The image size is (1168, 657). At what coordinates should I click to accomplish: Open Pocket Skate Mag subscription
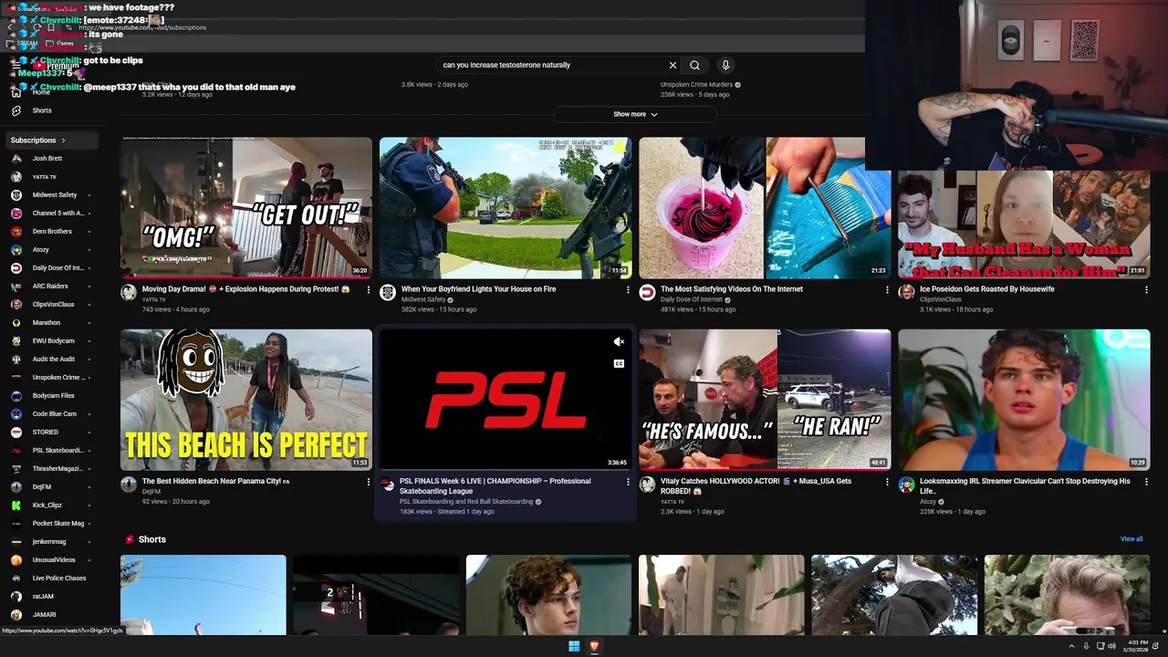[58, 523]
